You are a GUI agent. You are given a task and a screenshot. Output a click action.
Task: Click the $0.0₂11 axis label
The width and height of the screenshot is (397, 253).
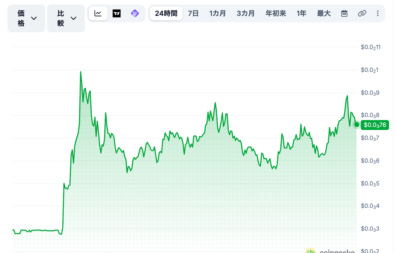pos(371,47)
